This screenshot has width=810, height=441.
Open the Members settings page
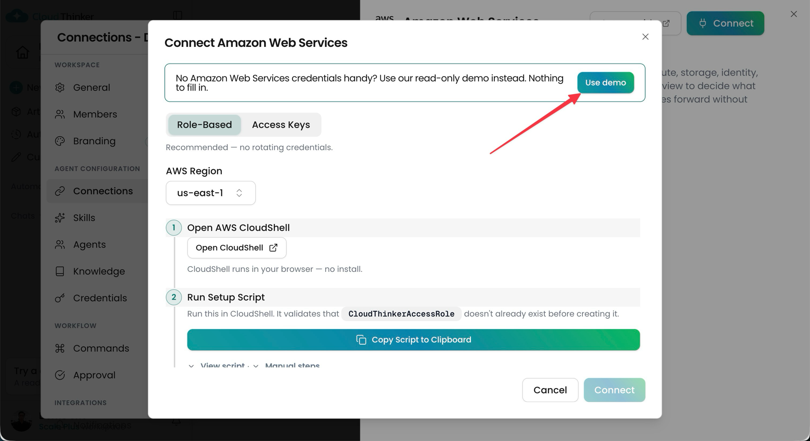click(95, 114)
